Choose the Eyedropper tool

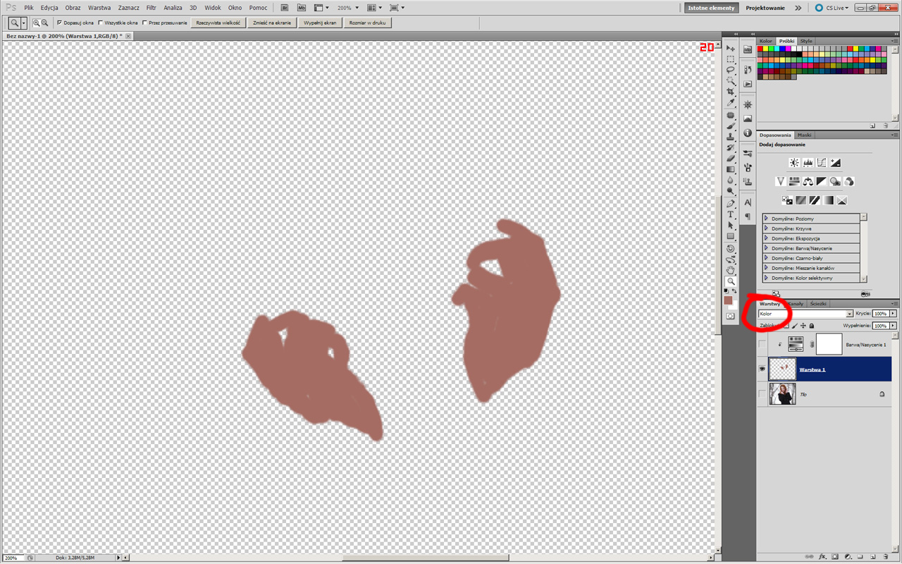tap(731, 103)
